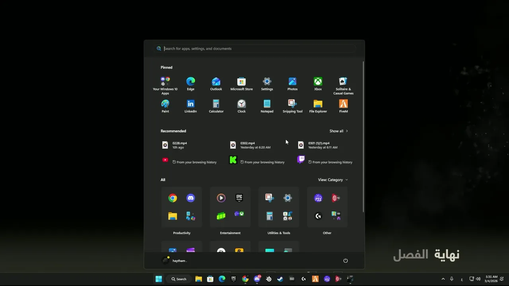Open notifications bell in system tray
Screen dimensions: 509x286
point(502,279)
